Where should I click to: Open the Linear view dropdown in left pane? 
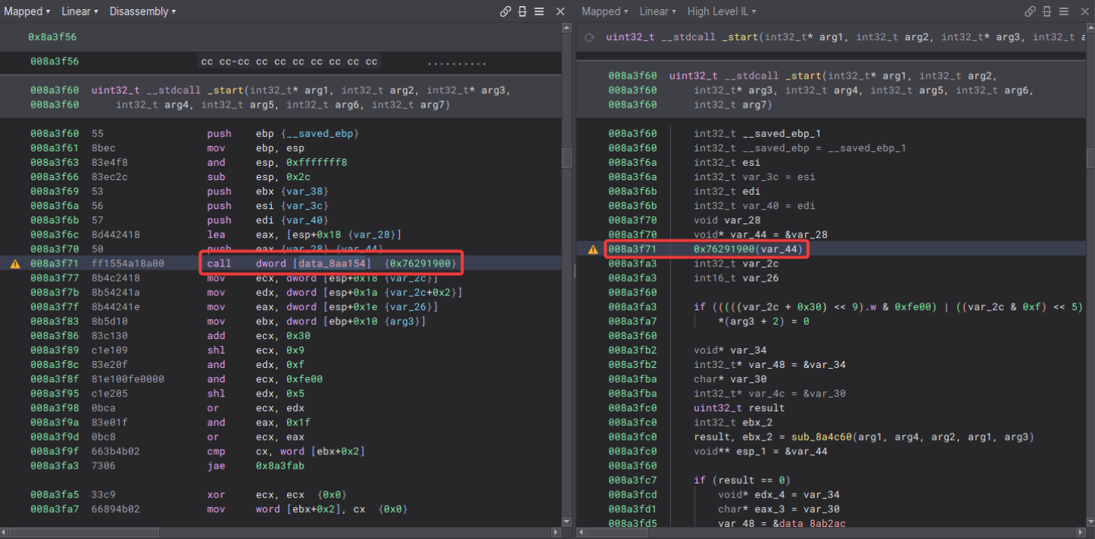click(80, 11)
